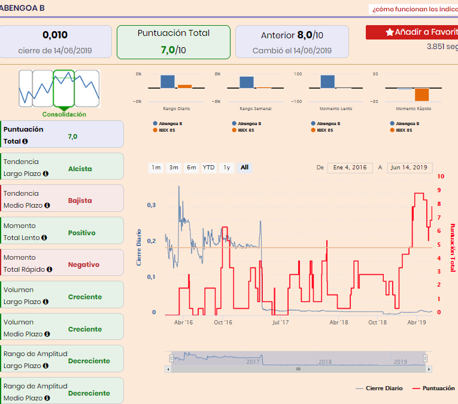This screenshot has height=404, width=458.
Task: Toggle the Cierre Diario series legend
Action: [379, 388]
